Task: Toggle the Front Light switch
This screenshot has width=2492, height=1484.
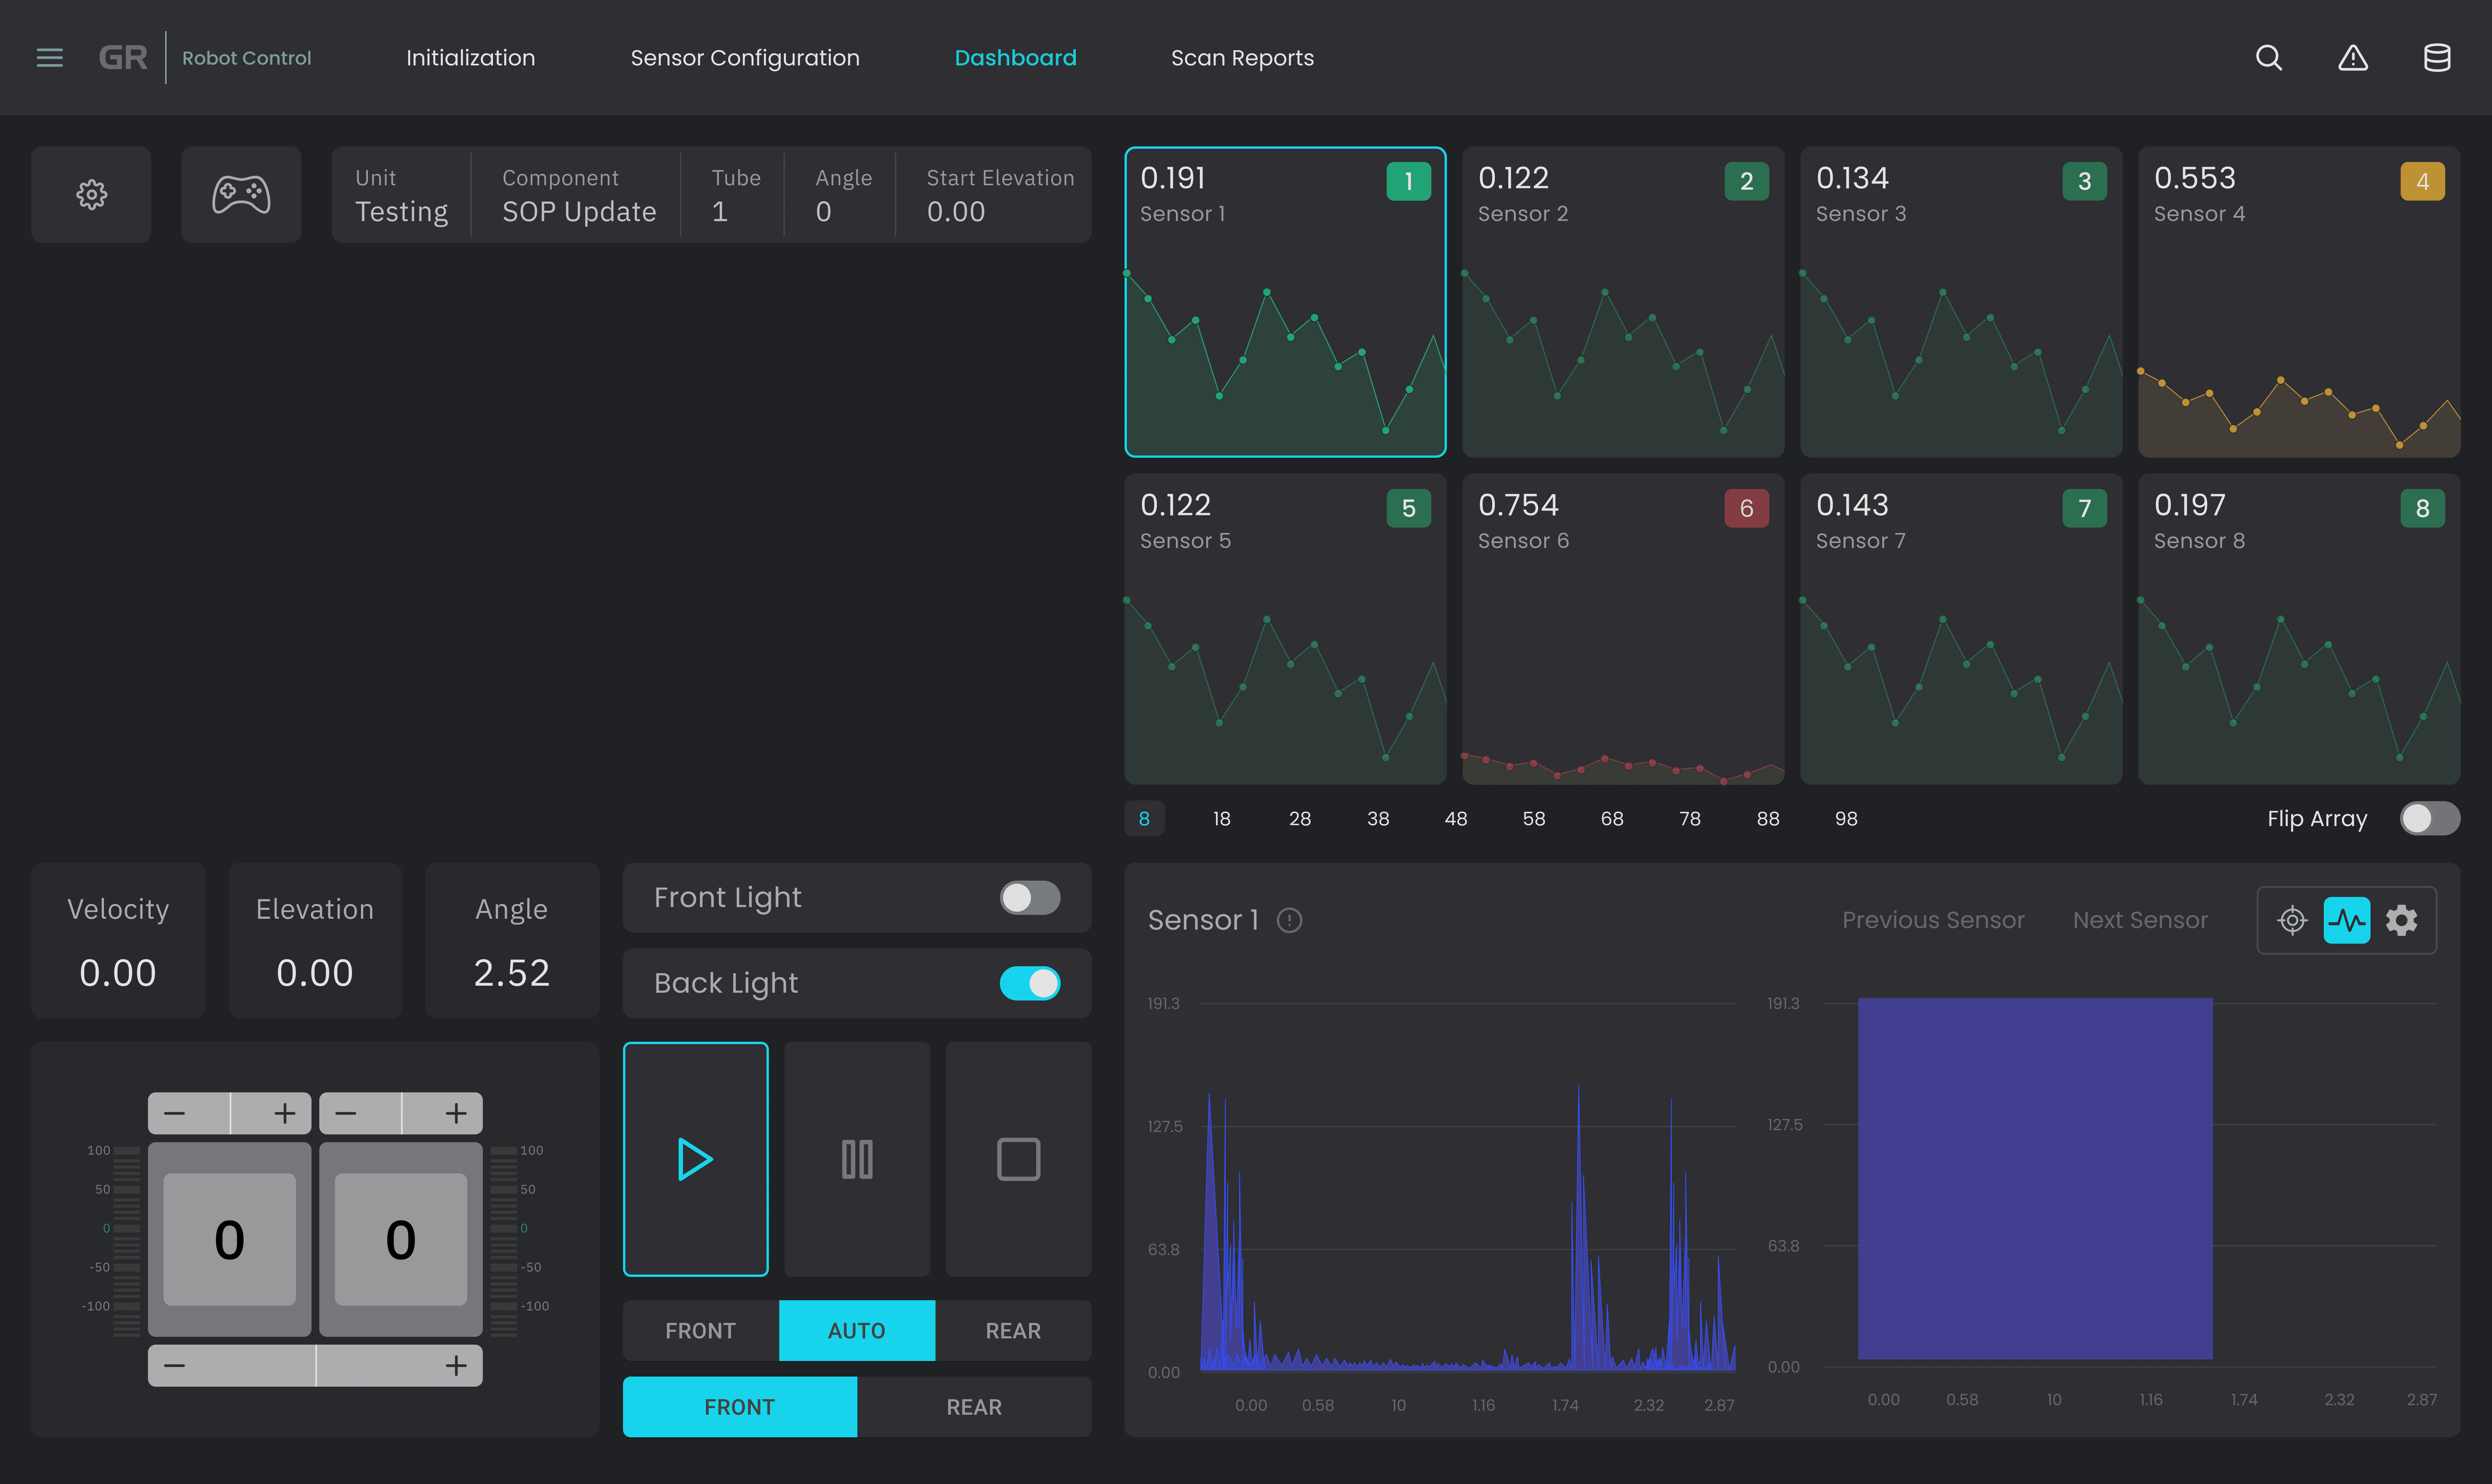Action: [x=1030, y=898]
